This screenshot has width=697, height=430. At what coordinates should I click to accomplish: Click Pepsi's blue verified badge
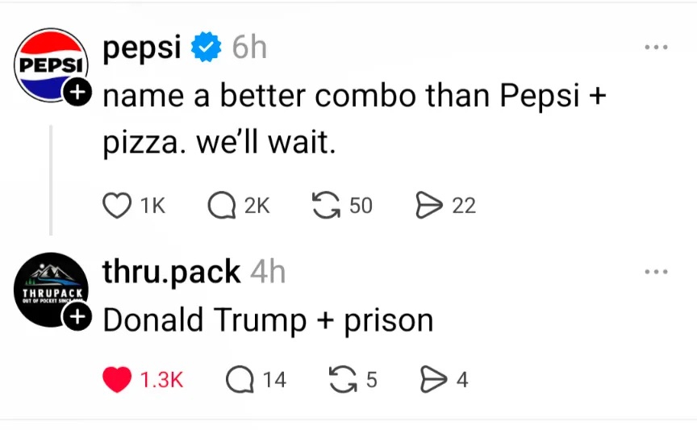pyautogui.click(x=207, y=48)
